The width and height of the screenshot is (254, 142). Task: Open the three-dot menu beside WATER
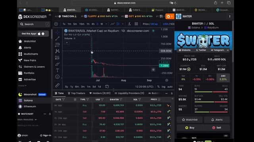[230, 17]
